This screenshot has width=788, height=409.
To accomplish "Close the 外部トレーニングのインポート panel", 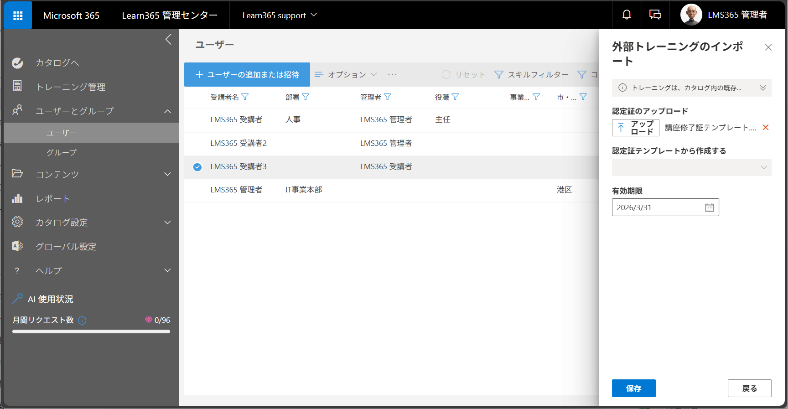I will 768,47.
